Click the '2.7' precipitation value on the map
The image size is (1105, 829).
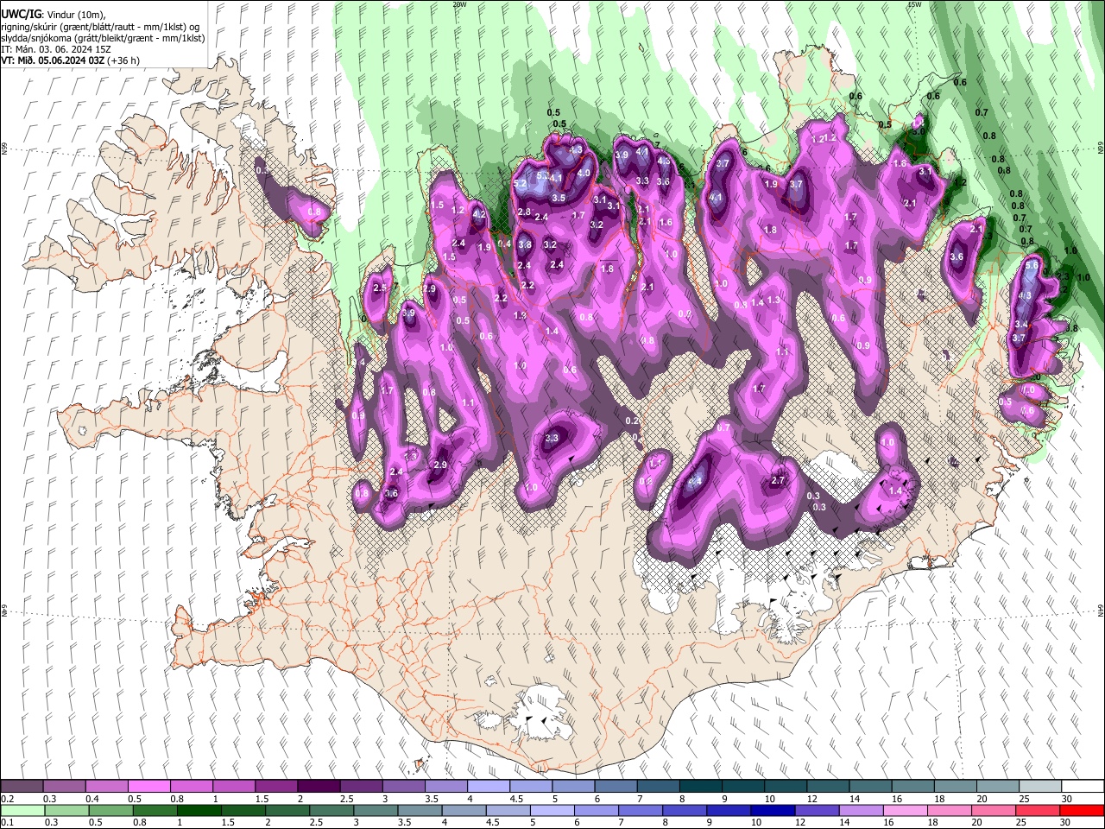pos(778,480)
